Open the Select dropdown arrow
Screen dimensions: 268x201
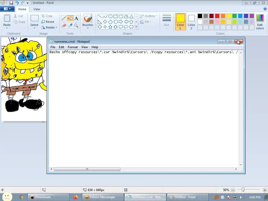[34, 28]
